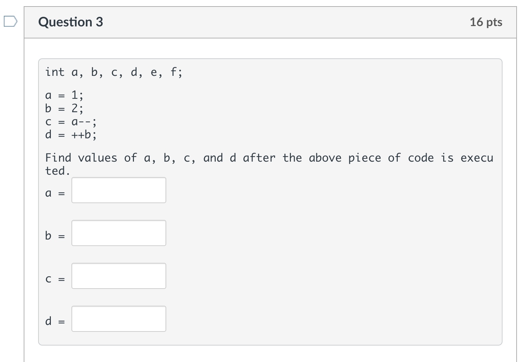Click the code line d = ++b;
This screenshot has width=530, height=362.
pos(71,135)
